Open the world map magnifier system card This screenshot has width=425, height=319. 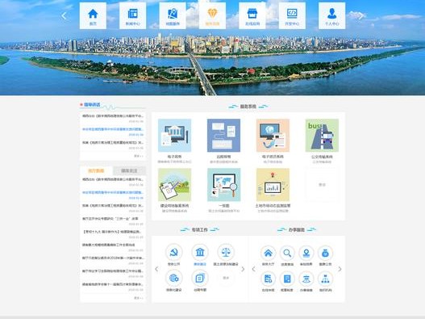[223, 185]
